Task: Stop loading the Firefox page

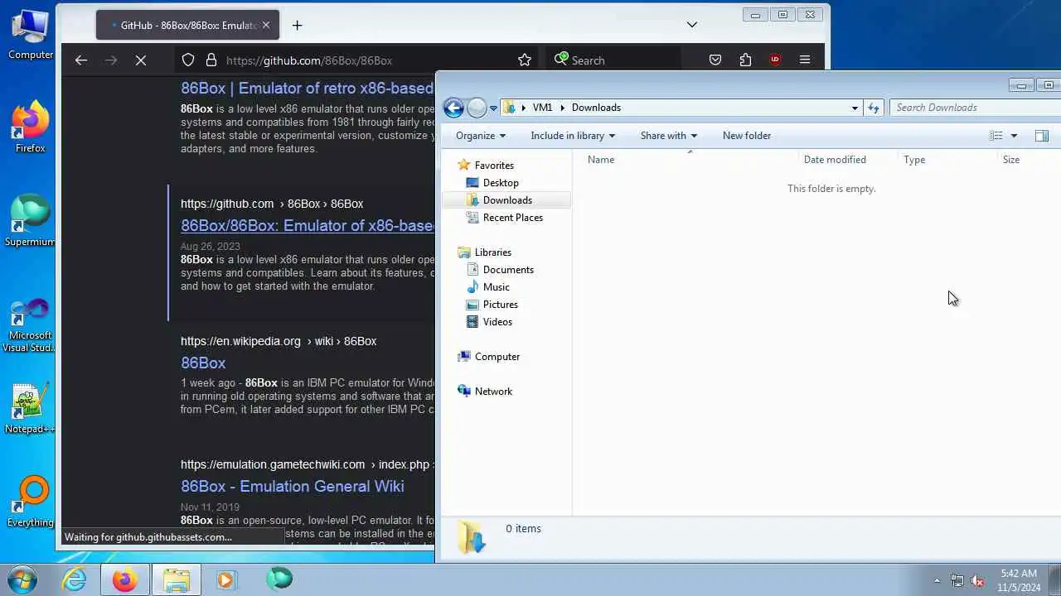Action: (x=141, y=60)
